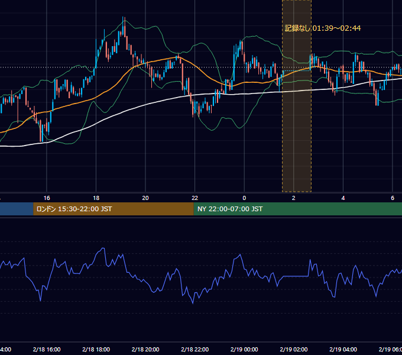This screenshot has width=402, height=355.
Task: Click the 2/18 20:00 date label
Action: 145,350
